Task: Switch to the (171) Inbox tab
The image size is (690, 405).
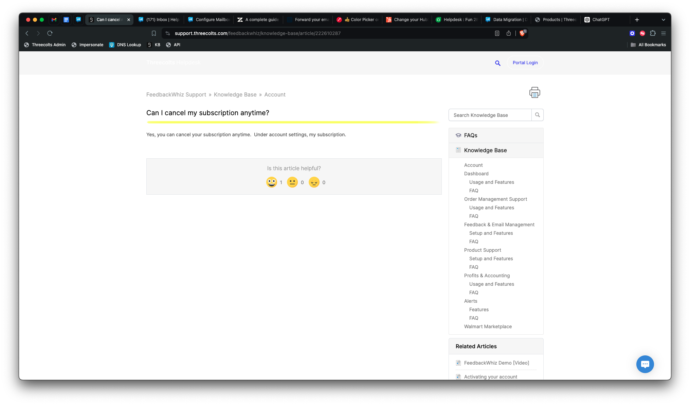Action: click(x=159, y=20)
